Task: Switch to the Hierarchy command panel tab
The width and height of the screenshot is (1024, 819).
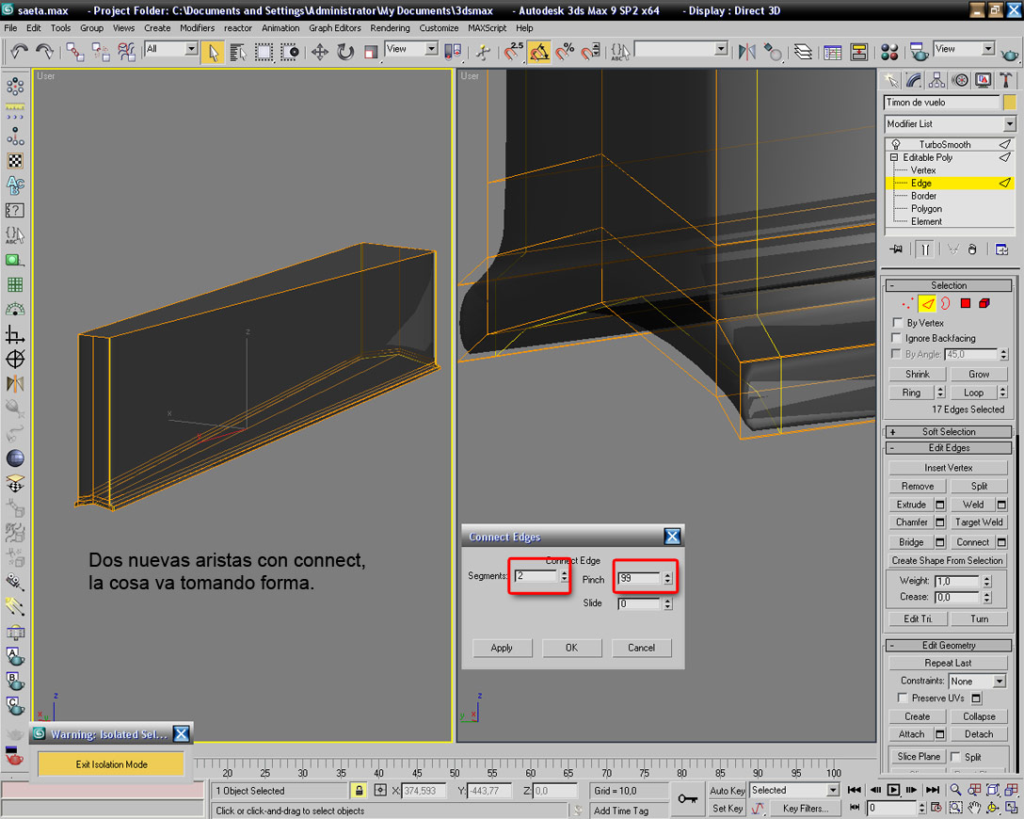Action: pos(936,80)
